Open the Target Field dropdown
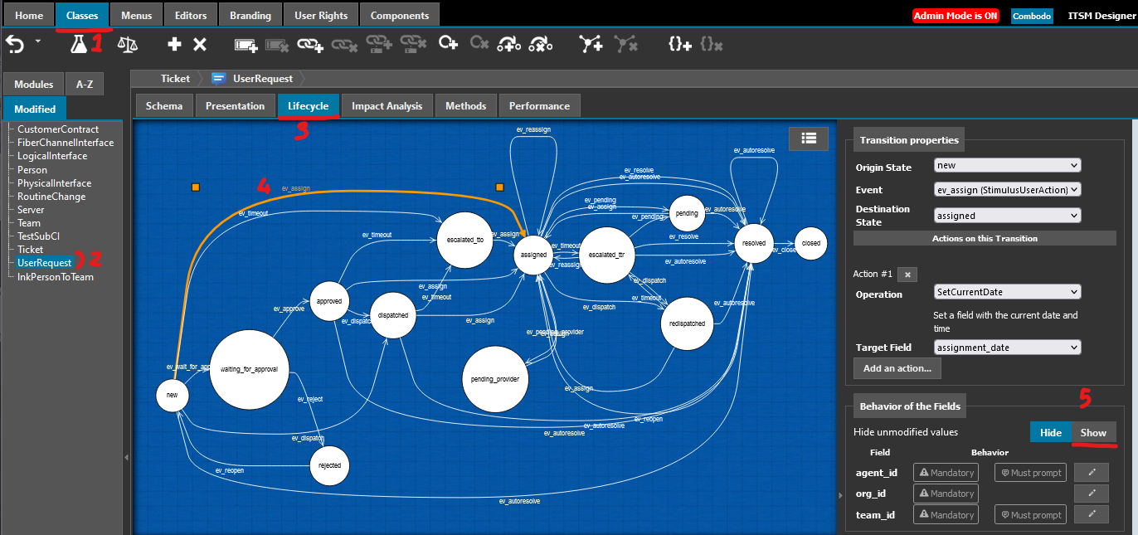The height and width of the screenshot is (535, 1138). (1007, 348)
